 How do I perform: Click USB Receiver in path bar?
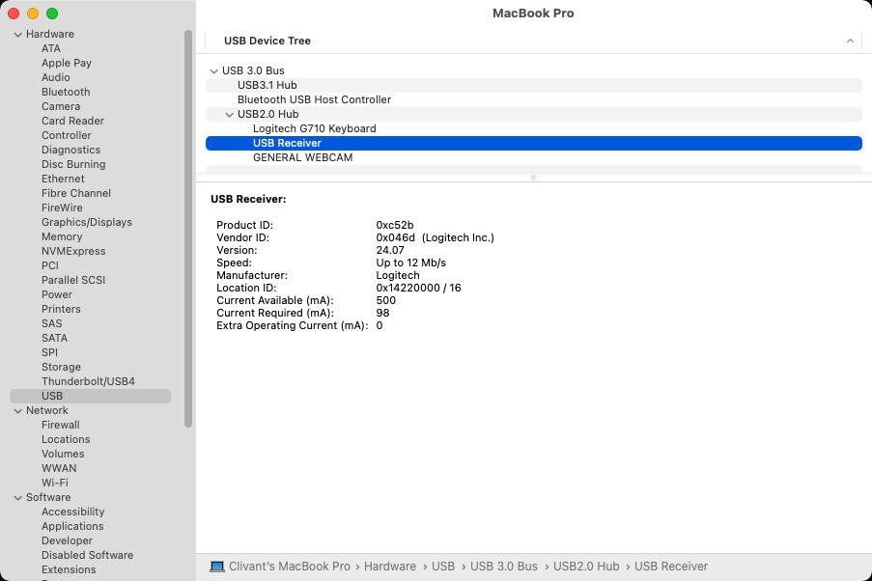pos(671,566)
